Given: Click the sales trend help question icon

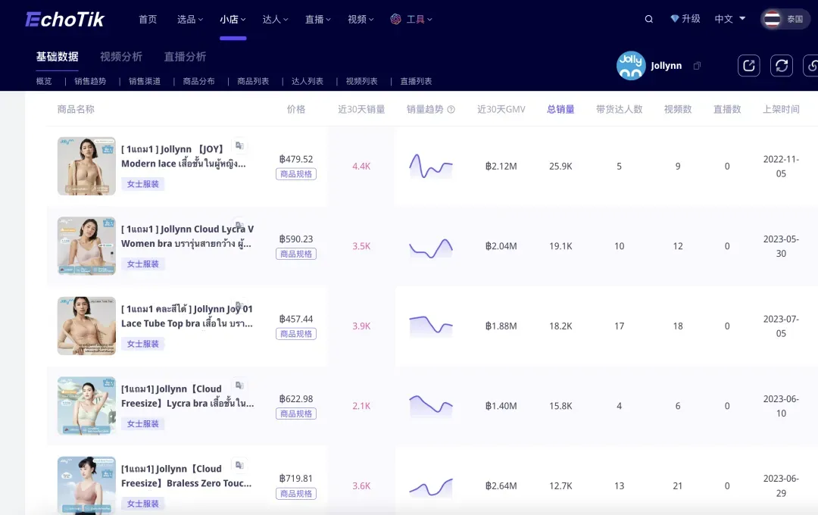Looking at the screenshot, I should point(451,109).
